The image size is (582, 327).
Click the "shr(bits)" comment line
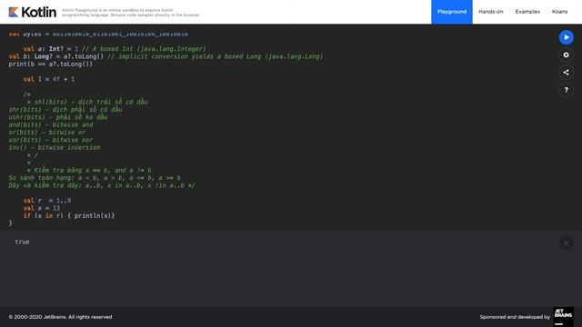coord(65,109)
